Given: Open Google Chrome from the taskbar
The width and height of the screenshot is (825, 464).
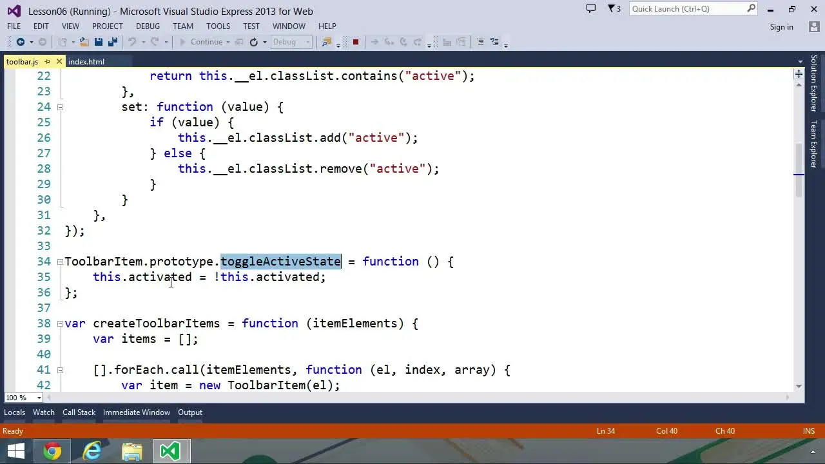Looking at the screenshot, I should (53, 451).
